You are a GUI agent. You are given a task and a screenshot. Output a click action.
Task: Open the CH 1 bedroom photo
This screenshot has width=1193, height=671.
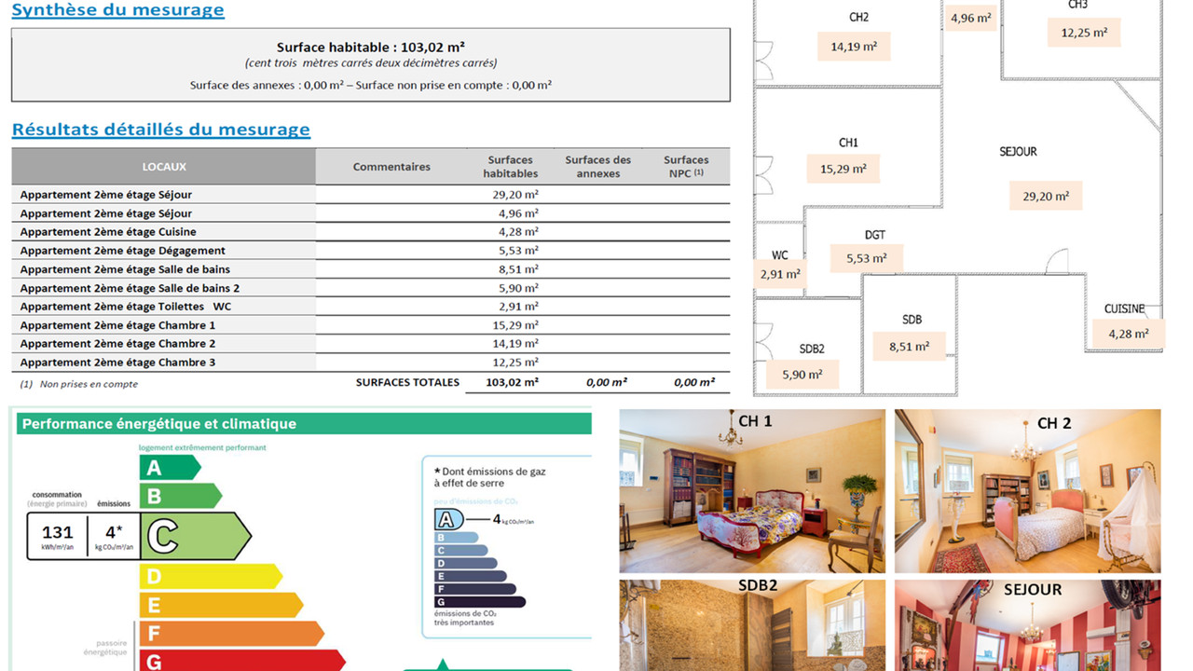pos(752,491)
